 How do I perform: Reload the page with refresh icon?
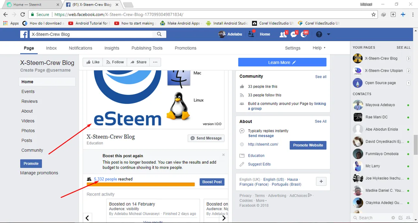[x=23, y=14]
